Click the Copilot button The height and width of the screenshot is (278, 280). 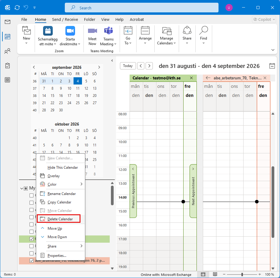tap(264, 19)
